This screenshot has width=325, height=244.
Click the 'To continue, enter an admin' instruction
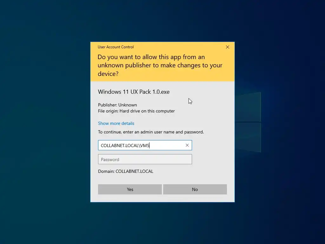coord(151,132)
